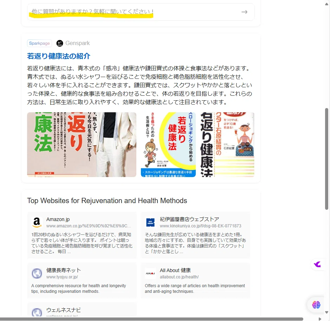
Task: Click the www.kinokuniya.co.jp URL text
Action: coord(201,226)
